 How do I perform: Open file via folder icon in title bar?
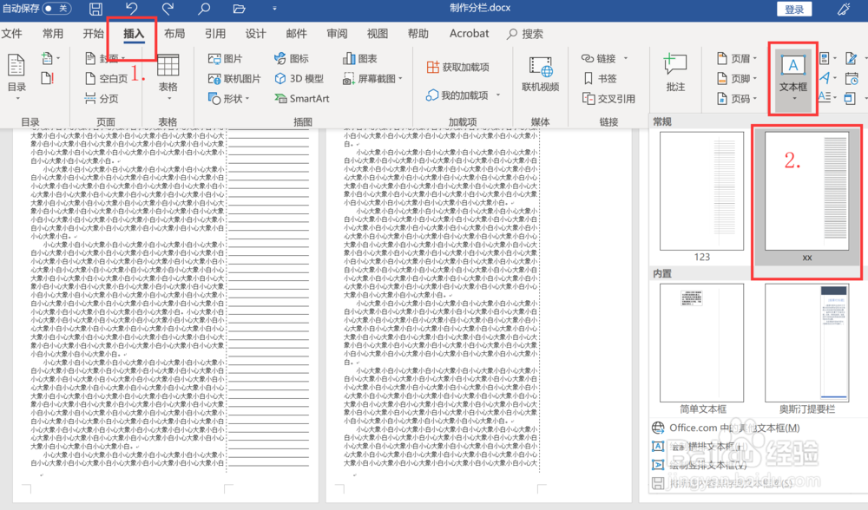tap(240, 9)
